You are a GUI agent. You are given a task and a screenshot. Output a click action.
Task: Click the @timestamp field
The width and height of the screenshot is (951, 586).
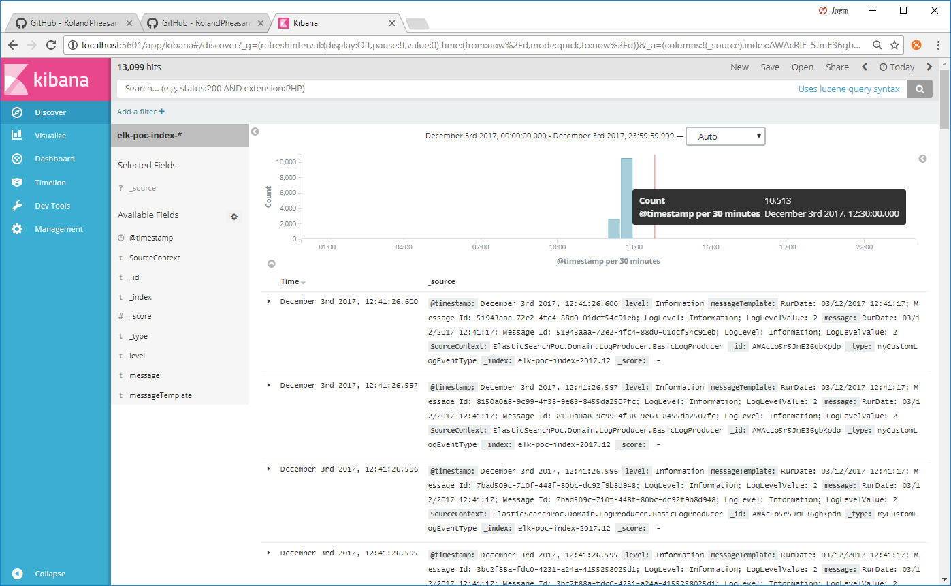151,238
